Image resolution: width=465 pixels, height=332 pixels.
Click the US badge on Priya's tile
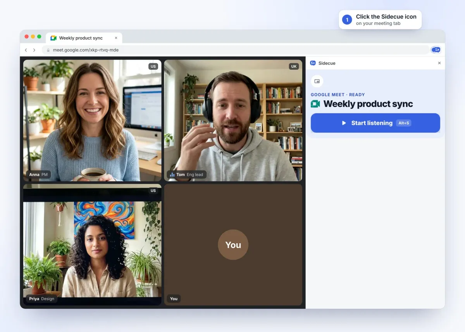(153, 191)
